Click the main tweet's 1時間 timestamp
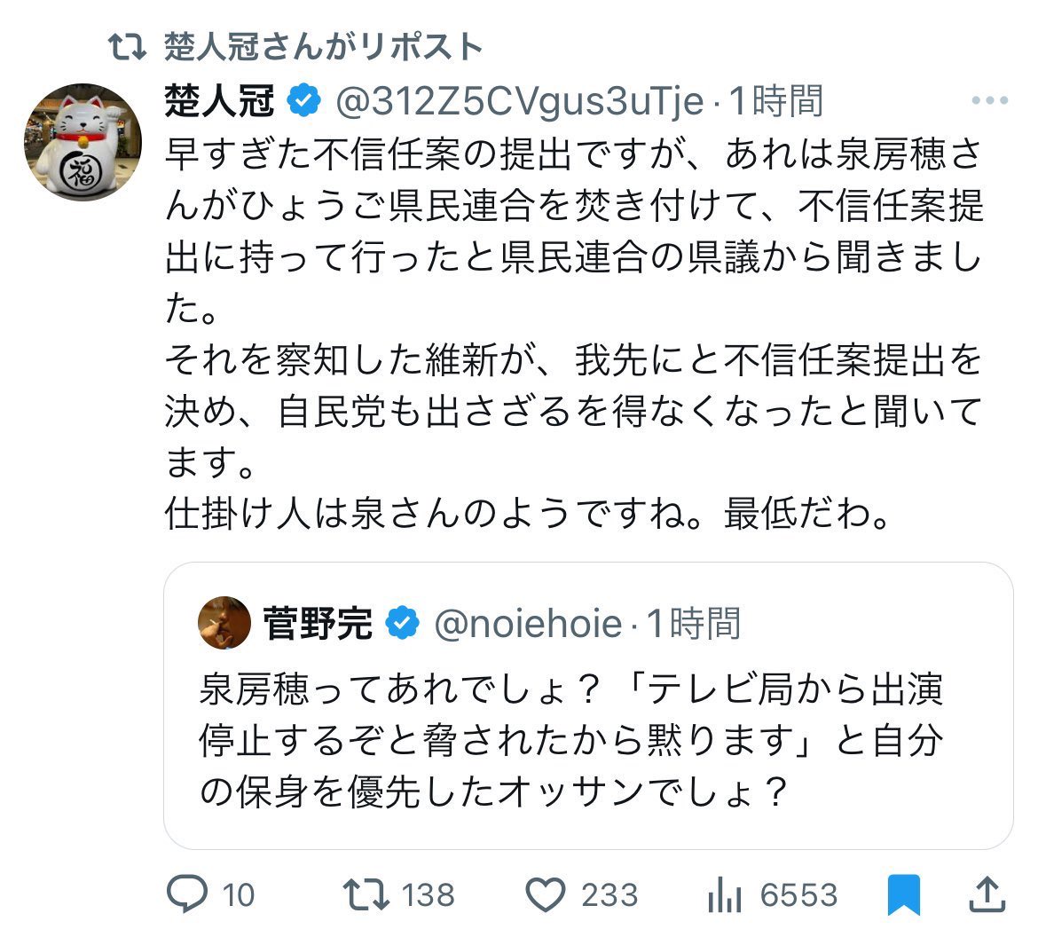 775,101
